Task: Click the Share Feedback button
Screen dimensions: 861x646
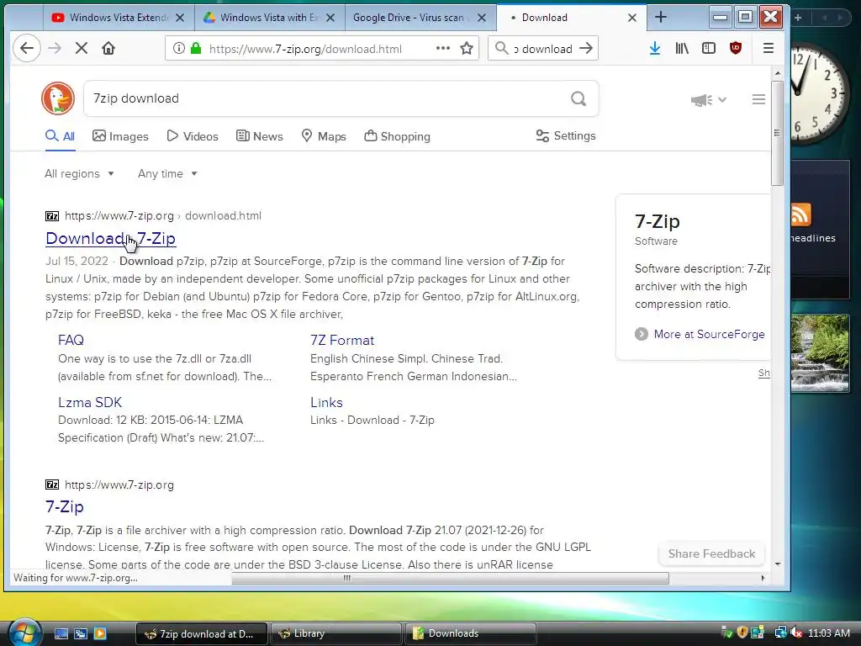Action: [711, 553]
